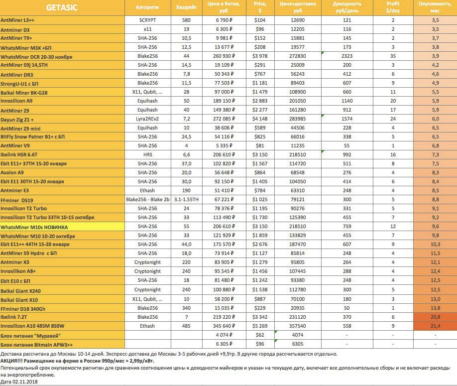Click Блок питания Bitmain APW3++ cell
Screen dimensions: 457x386
pos(62,344)
